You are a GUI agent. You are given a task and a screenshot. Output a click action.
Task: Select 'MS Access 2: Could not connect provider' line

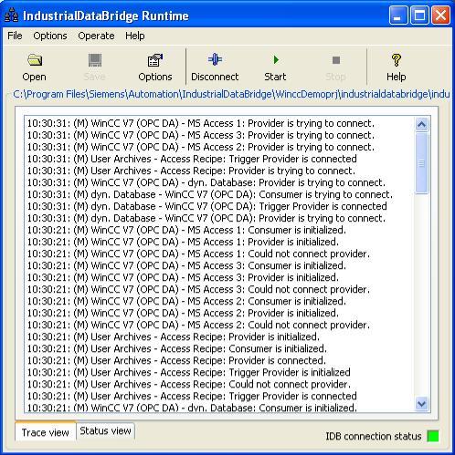tap(198, 325)
